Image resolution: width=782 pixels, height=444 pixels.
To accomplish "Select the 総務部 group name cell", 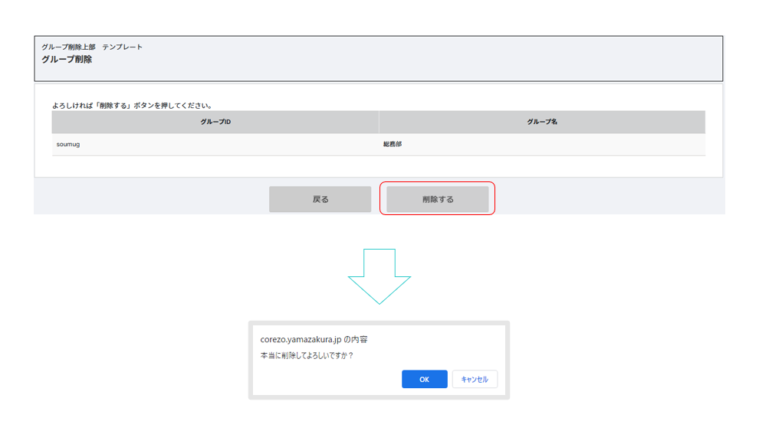I will click(542, 145).
